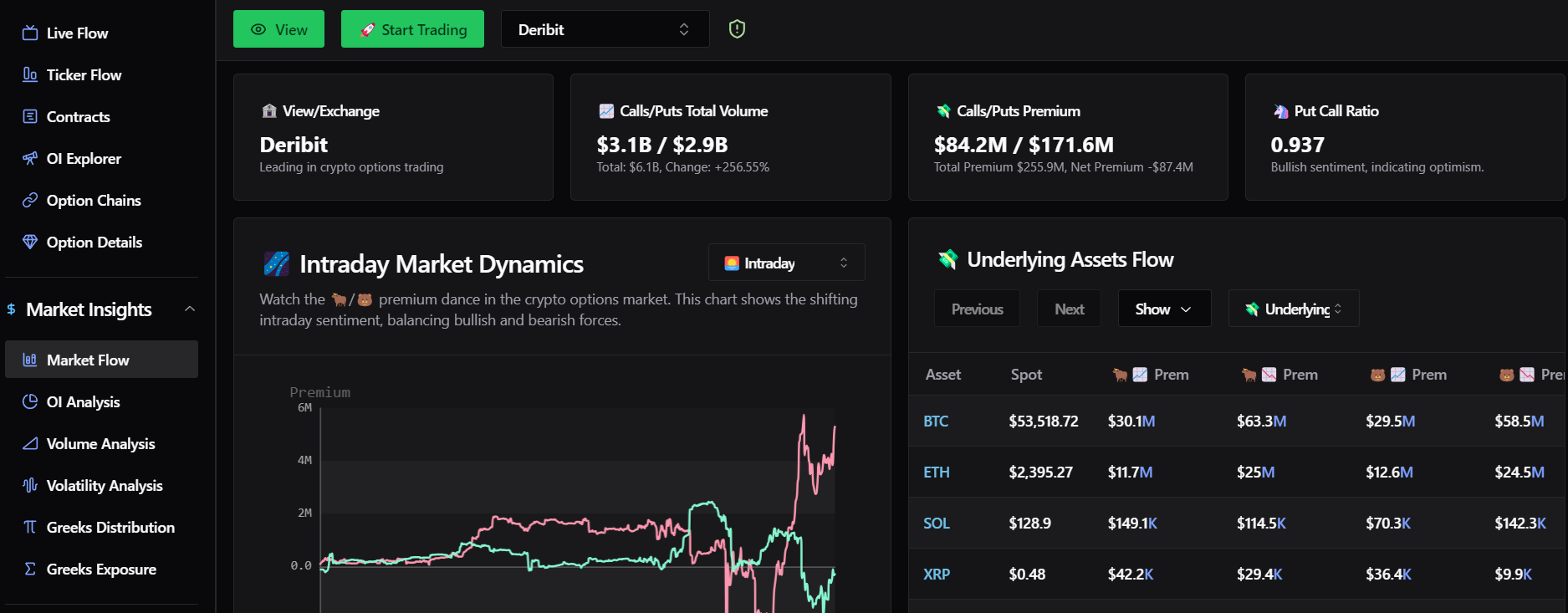
Task: Open Live Flow from the sidebar
Action: click(x=65, y=33)
